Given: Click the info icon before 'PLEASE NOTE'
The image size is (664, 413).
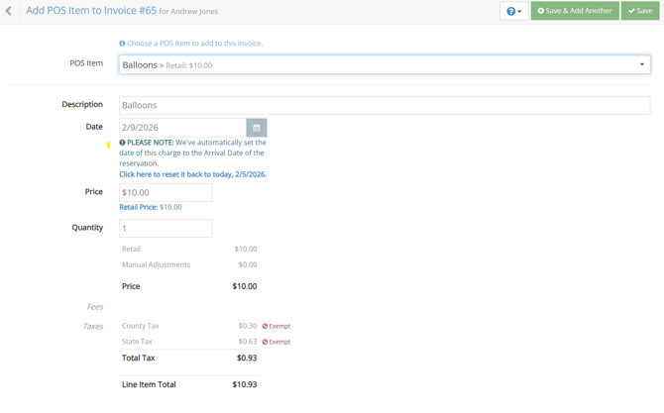Looking at the screenshot, I should coord(122,143).
